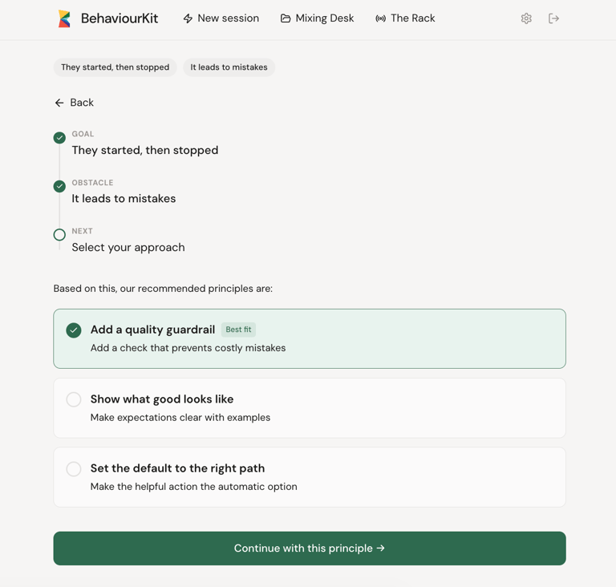Click the lightning bolt New session icon
This screenshot has width=616, height=587.
pos(188,18)
